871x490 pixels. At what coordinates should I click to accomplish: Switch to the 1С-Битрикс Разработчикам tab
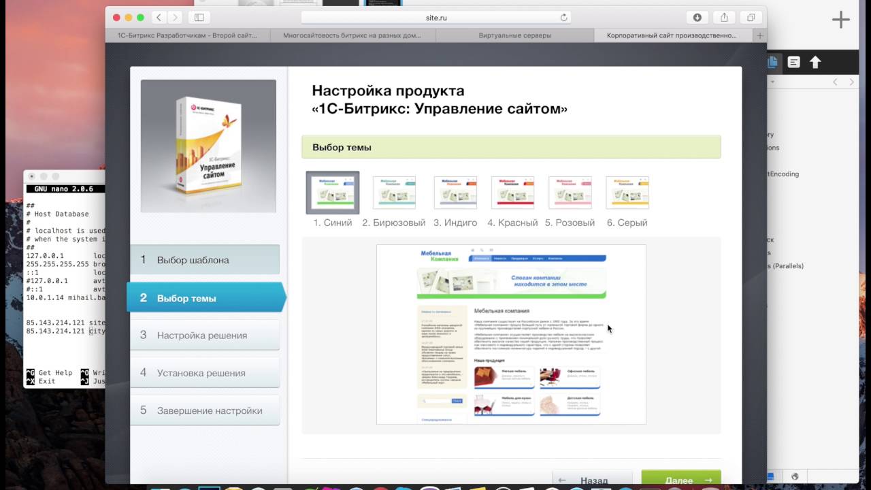(x=188, y=35)
